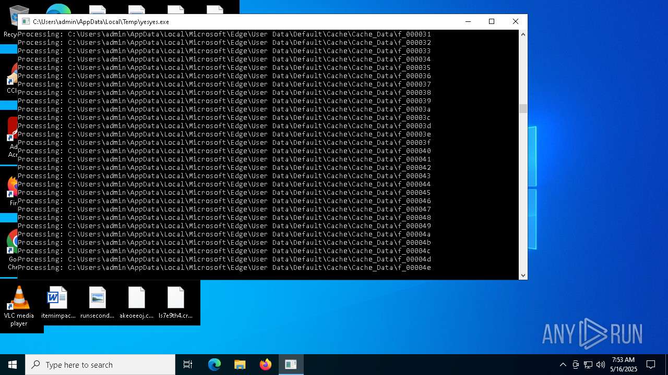Select the console app taskbar button
Image resolution: width=668 pixels, height=375 pixels.
point(291,365)
